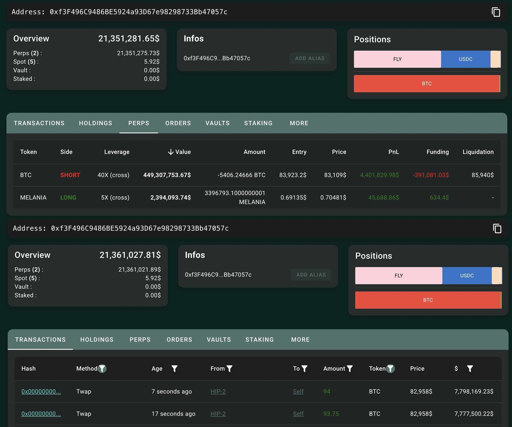512x427 pixels.
Task: Filter transactions by From column
Action: [x=229, y=368]
